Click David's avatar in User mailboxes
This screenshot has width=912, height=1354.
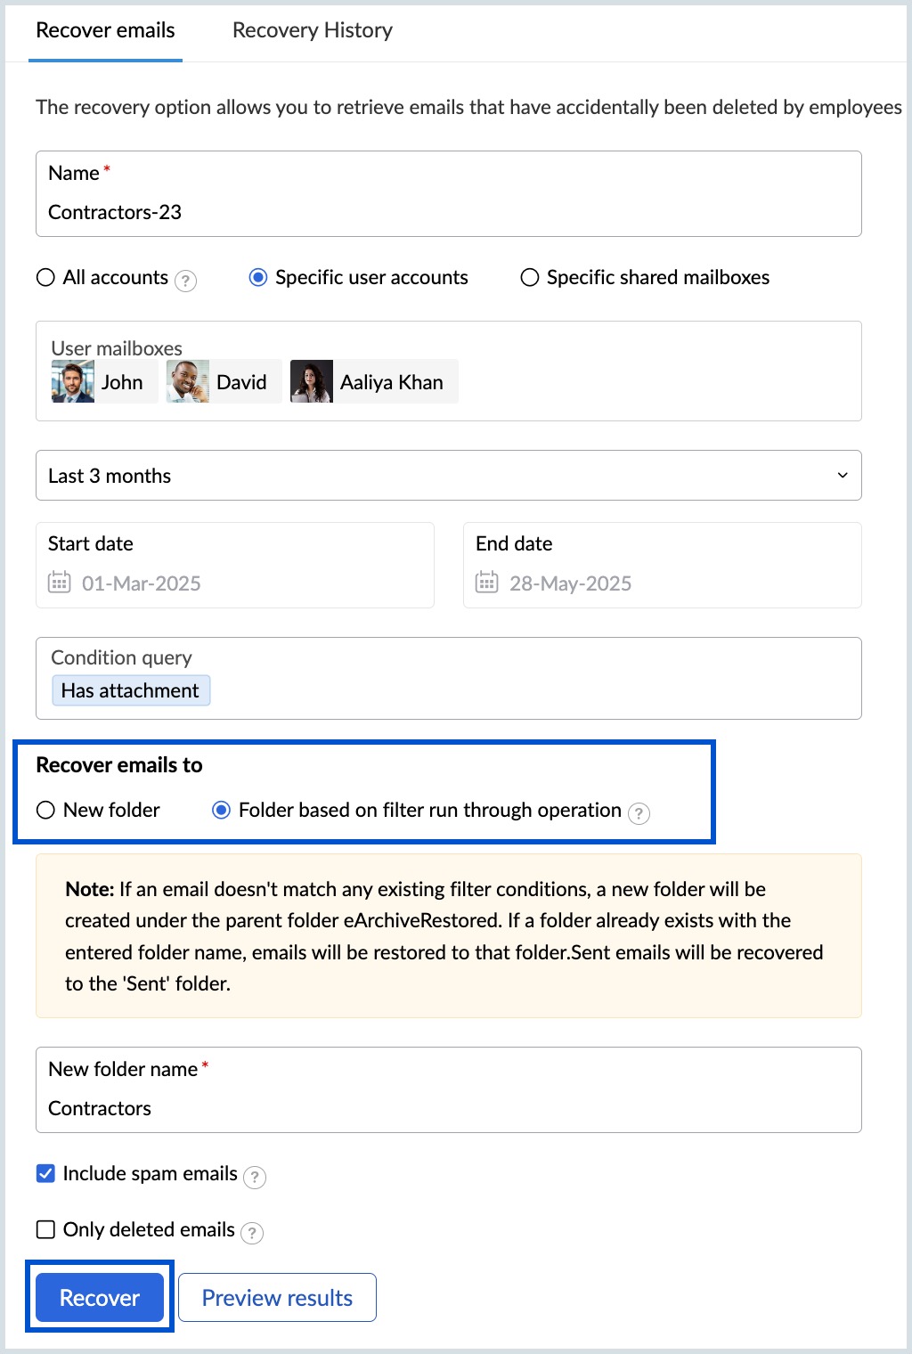(x=188, y=381)
